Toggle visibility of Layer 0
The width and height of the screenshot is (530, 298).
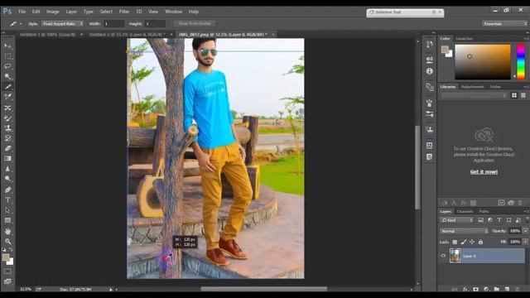(444, 256)
